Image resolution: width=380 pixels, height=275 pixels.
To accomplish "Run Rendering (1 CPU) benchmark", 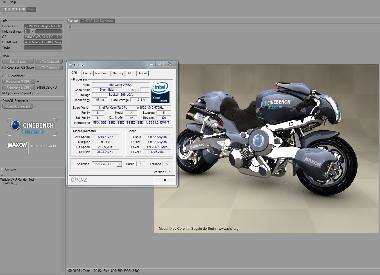I will click(19, 82).
